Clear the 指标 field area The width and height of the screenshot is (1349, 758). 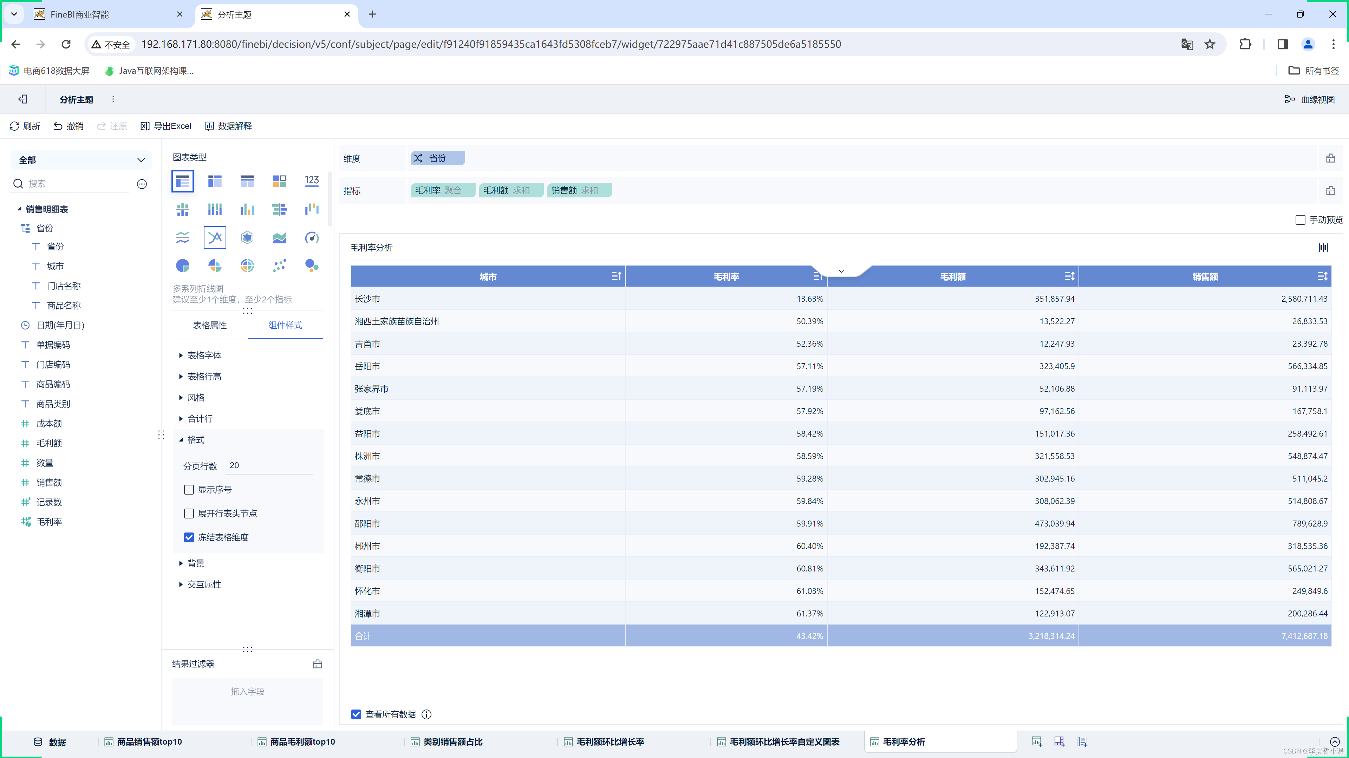(x=1330, y=190)
